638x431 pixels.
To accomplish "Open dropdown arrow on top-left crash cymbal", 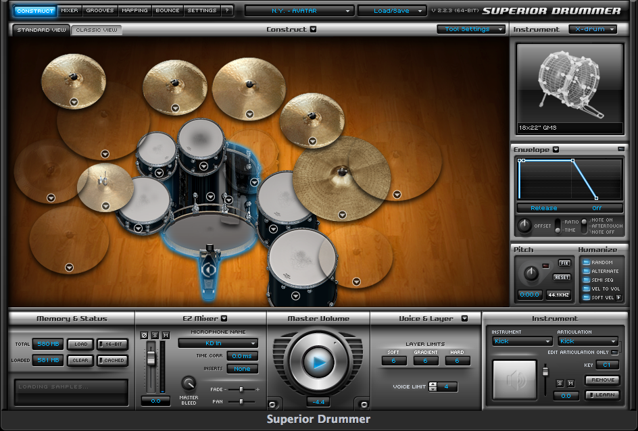I will click(x=74, y=102).
